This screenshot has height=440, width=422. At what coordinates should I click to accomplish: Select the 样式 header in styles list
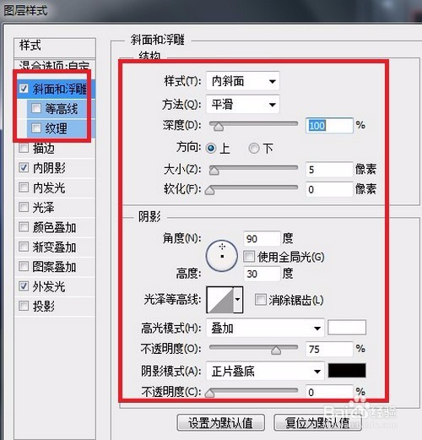[55, 46]
